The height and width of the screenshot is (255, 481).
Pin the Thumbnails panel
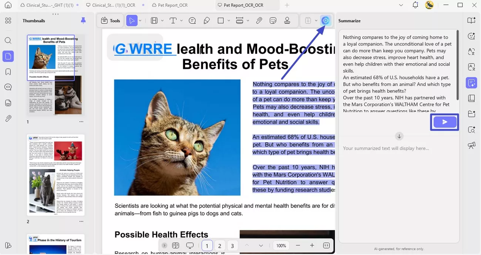83,21
